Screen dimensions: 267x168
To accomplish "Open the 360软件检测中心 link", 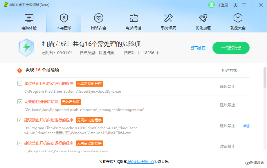I will tap(140, 162).
